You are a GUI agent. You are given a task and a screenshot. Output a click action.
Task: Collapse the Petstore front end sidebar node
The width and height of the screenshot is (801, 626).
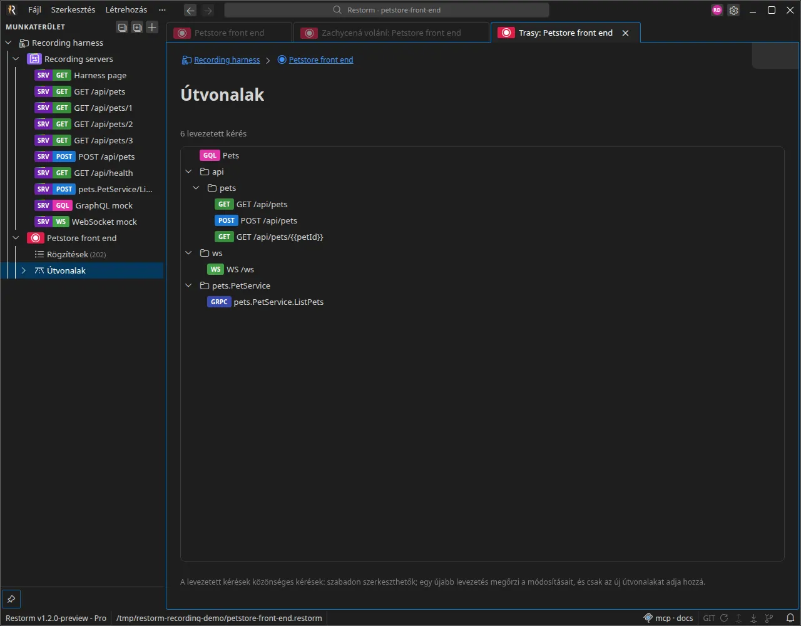(16, 238)
